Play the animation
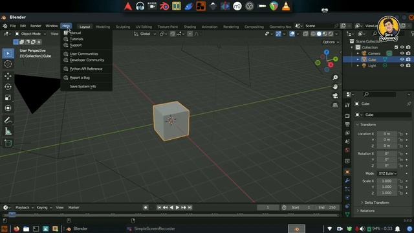This screenshot has width=414, height=233. 177,208
